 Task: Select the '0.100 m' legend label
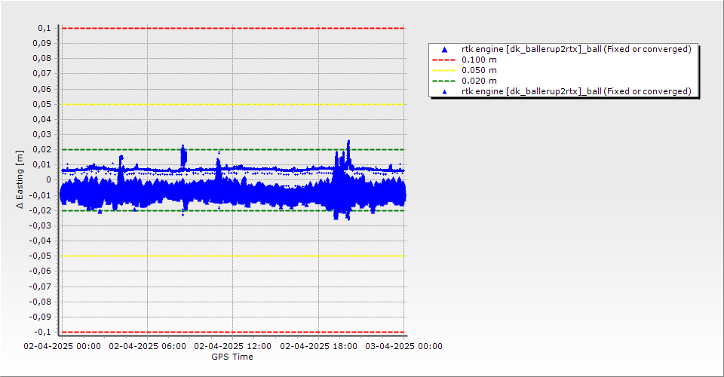tap(480, 60)
